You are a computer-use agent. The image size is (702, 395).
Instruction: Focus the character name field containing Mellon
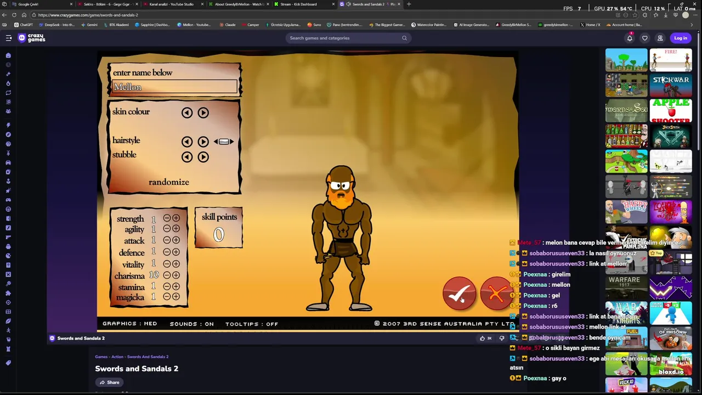coord(175,87)
